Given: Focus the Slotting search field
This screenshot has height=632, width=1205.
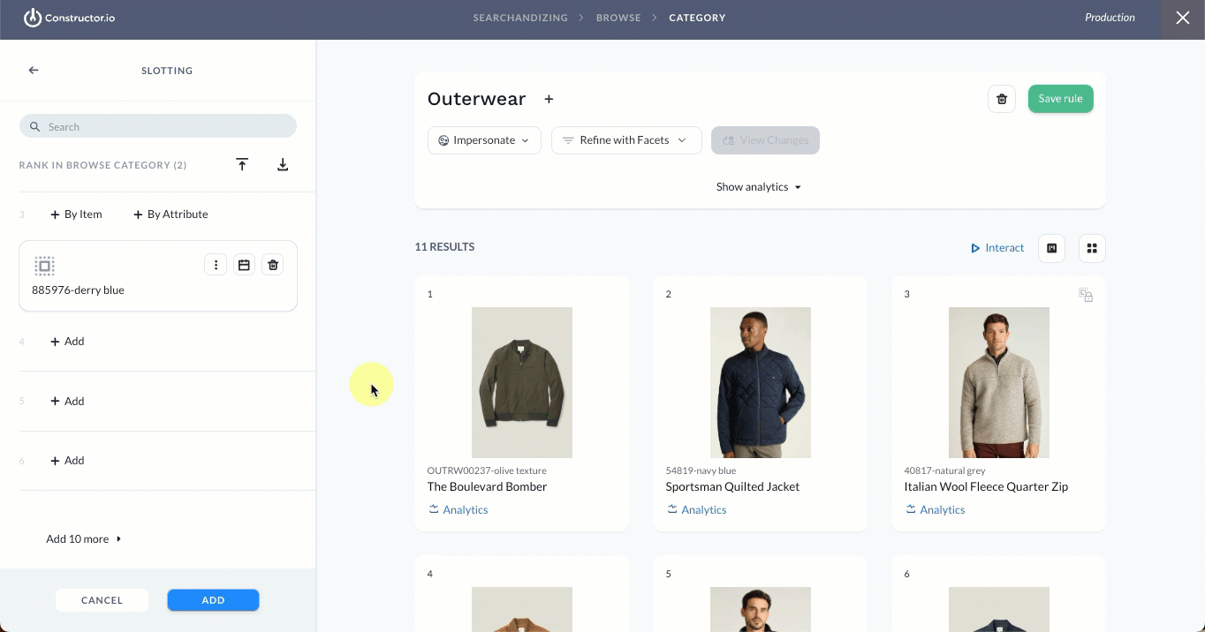Looking at the screenshot, I should (x=158, y=126).
